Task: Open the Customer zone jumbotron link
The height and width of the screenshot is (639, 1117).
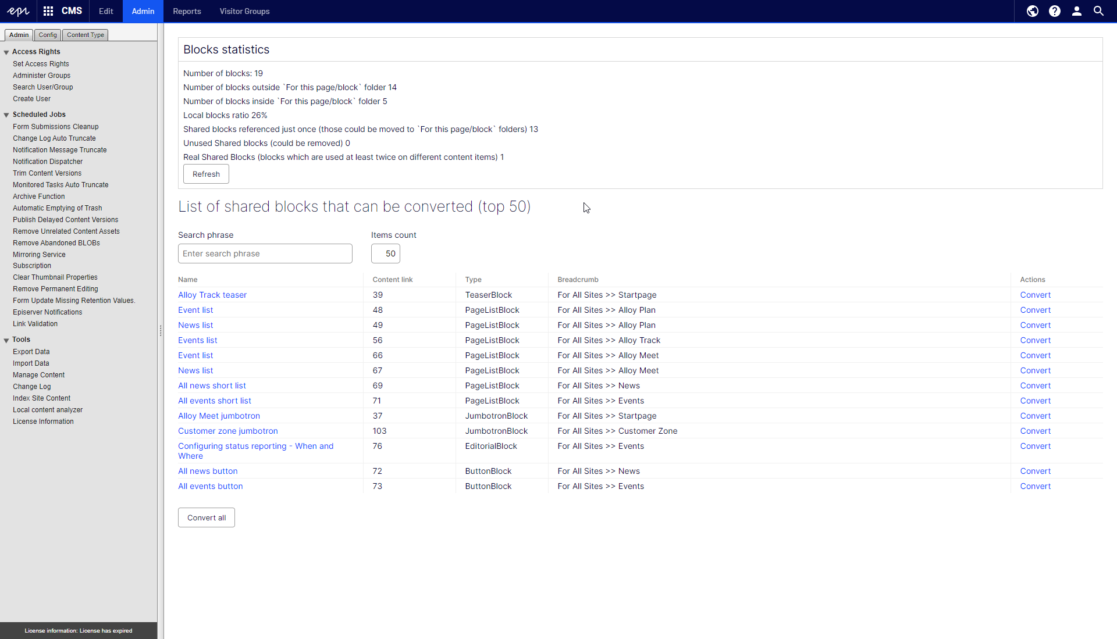Action: [227, 431]
